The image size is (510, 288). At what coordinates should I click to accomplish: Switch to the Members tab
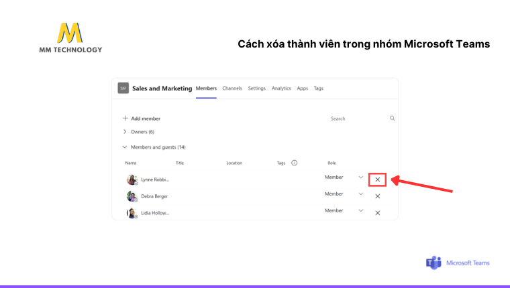206,88
